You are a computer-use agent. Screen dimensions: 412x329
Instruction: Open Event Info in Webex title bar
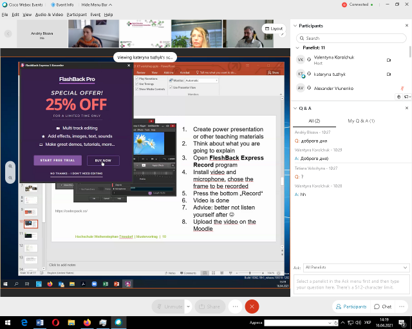pyautogui.click(x=62, y=4)
